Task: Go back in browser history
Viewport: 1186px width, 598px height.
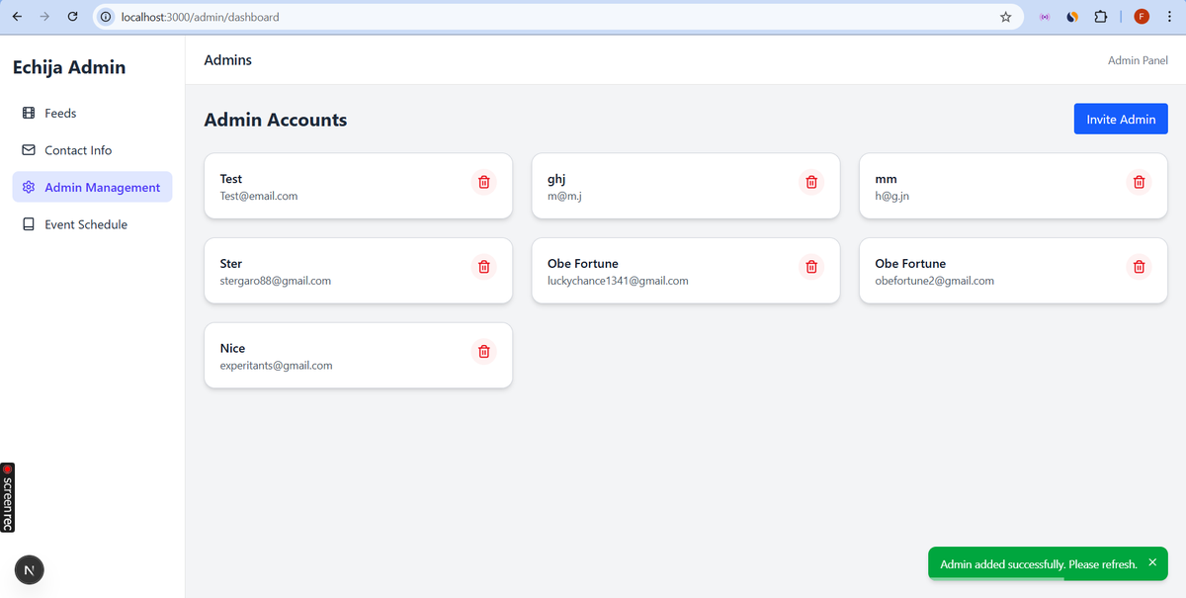Action: pyautogui.click(x=17, y=17)
